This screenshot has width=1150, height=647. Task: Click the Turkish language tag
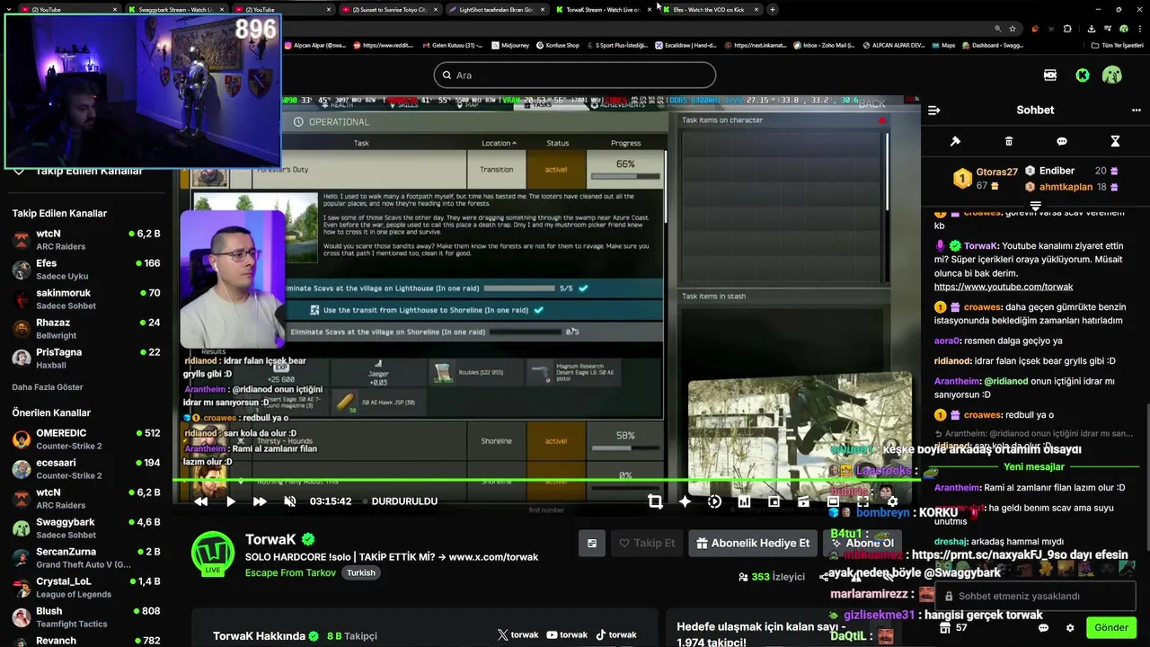(361, 572)
